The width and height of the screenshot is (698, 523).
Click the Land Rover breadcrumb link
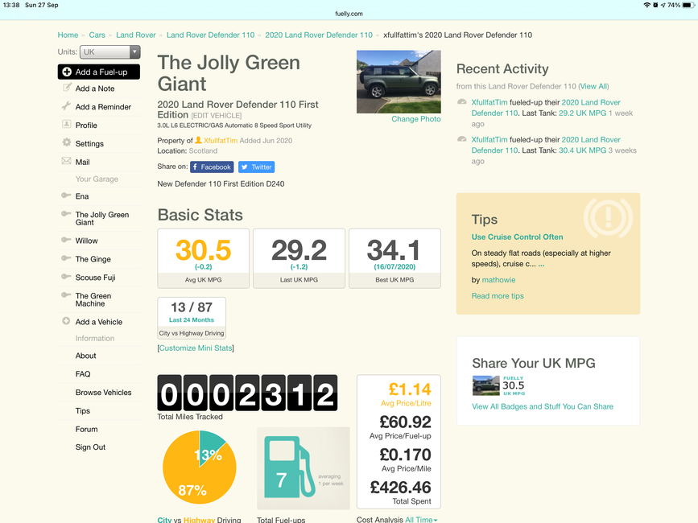(136, 35)
